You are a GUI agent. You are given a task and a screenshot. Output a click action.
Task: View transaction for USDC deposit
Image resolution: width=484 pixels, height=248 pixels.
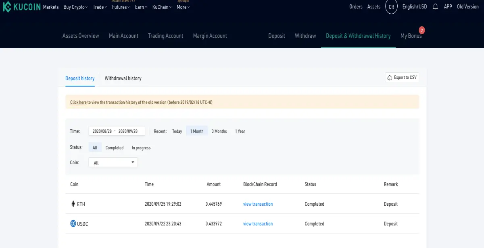(x=258, y=224)
